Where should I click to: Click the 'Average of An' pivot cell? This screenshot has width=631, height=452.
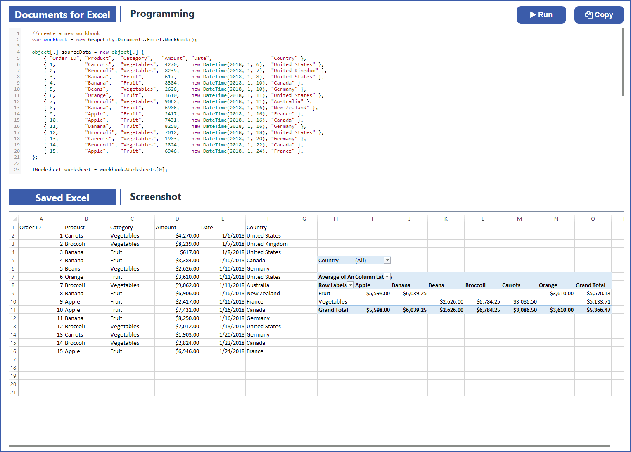pos(336,277)
